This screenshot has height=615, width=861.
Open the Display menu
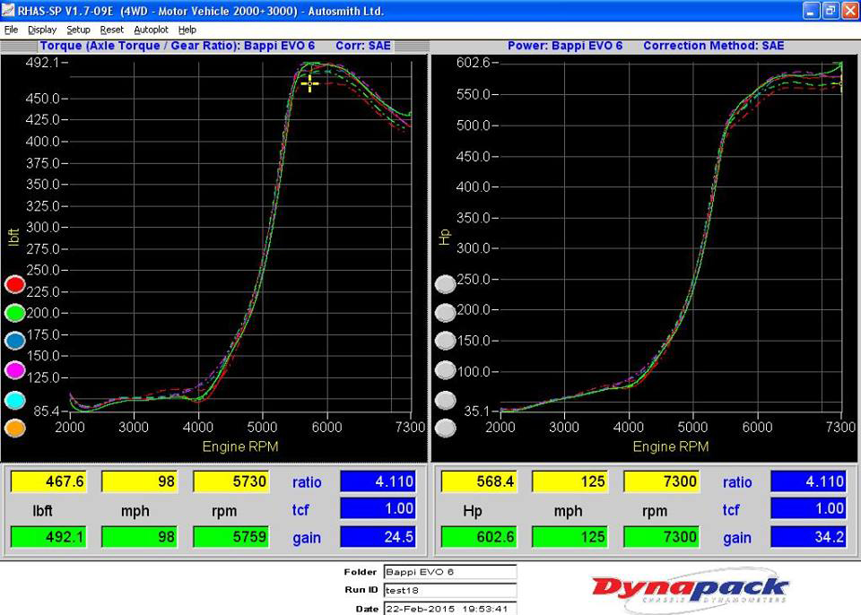click(42, 30)
